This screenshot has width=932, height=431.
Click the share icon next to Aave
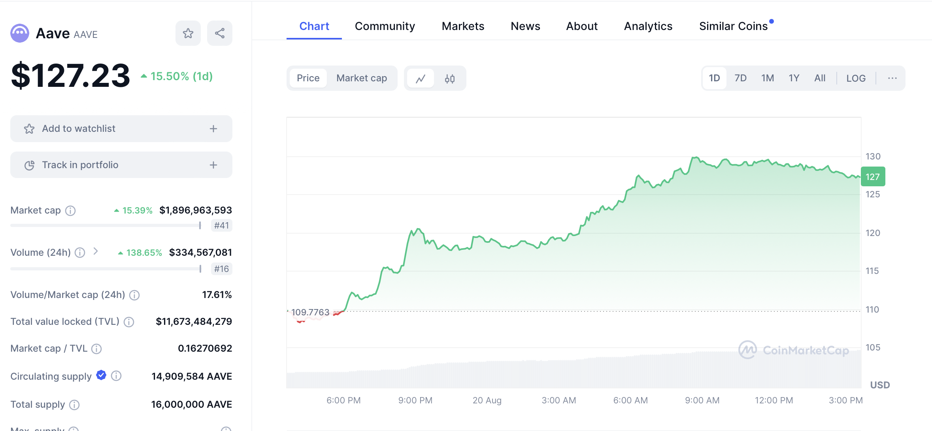pos(220,33)
